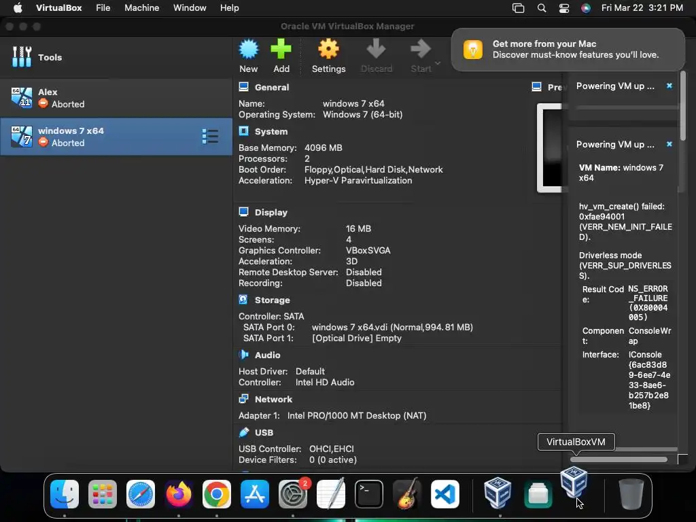This screenshot has height=522, width=696.
Task: Click the Storage disk icon
Action: (x=243, y=300)
